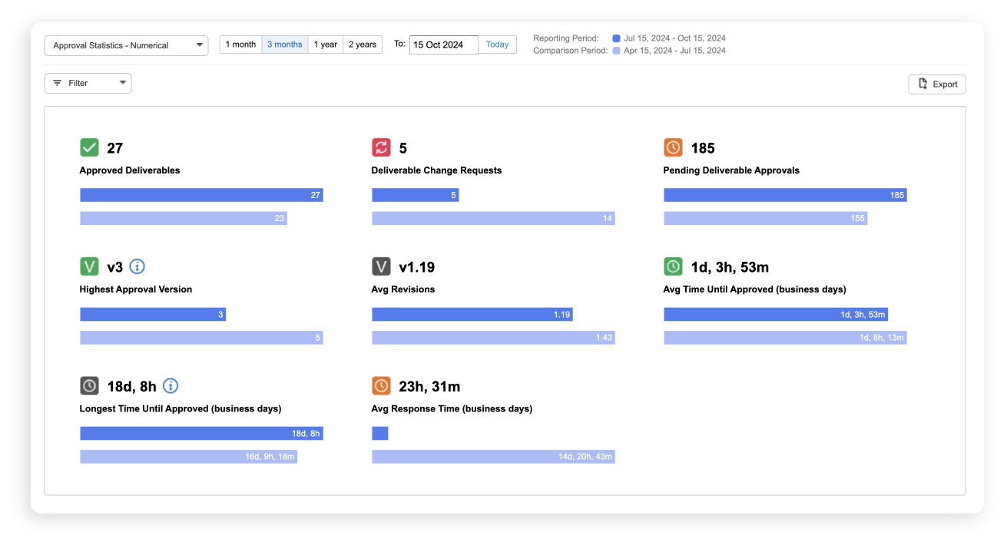Click the green checkmark icon for Approved Deliverables

coord(88,147)
